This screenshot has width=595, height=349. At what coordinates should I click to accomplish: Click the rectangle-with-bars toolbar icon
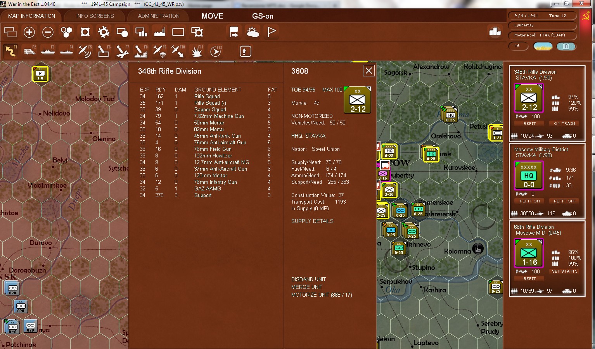tap(141, 32)
